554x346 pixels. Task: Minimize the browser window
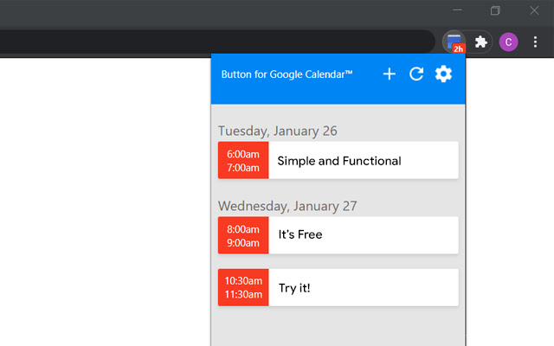pos(457,10)
